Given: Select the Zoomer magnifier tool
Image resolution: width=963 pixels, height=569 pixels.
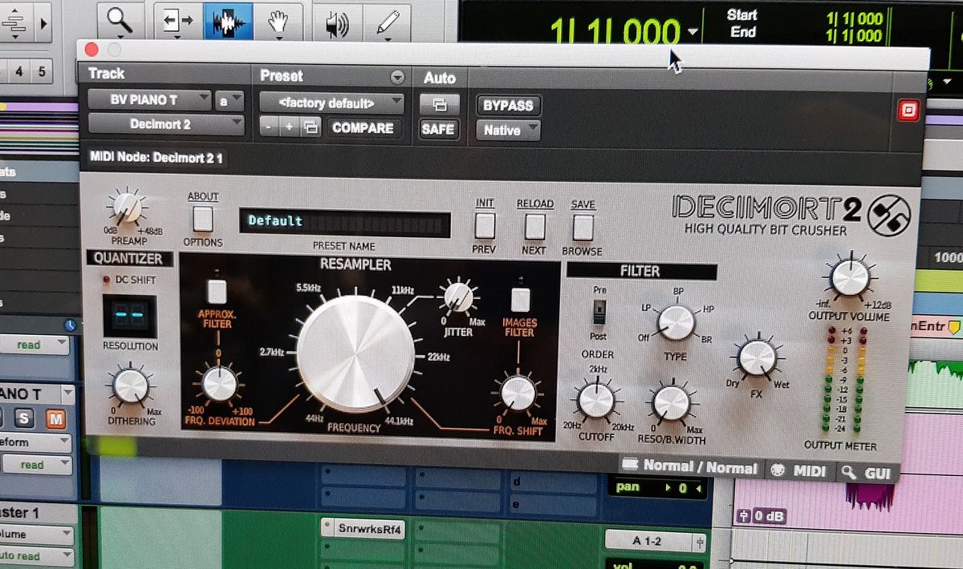Looking at the screenshot, I should (120, 21).
